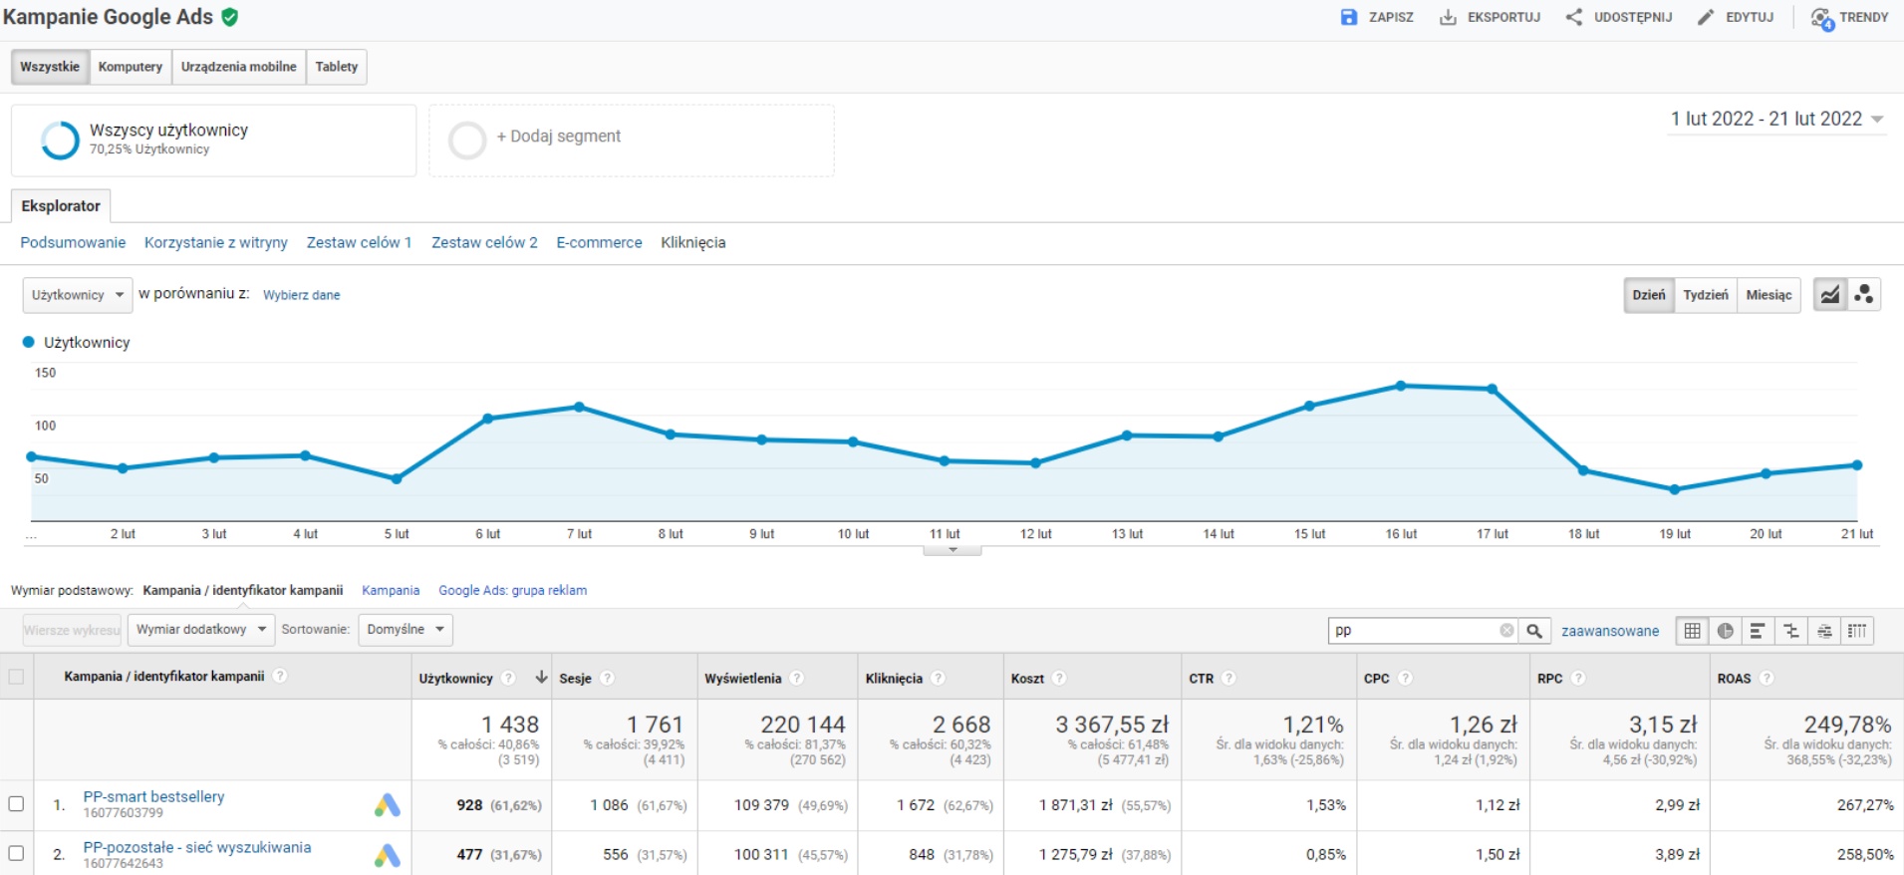Switch to the line chart view icon
The width and height of the screenshot is (1904, 875).
click(x=1830, y=295)
